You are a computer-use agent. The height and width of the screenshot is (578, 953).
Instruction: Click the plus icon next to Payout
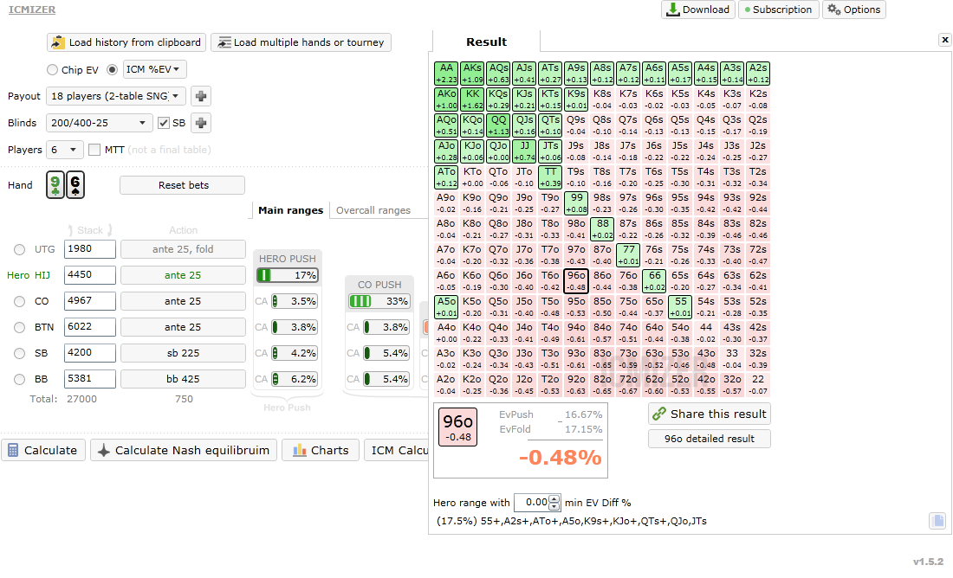click(x=200, y=96)
